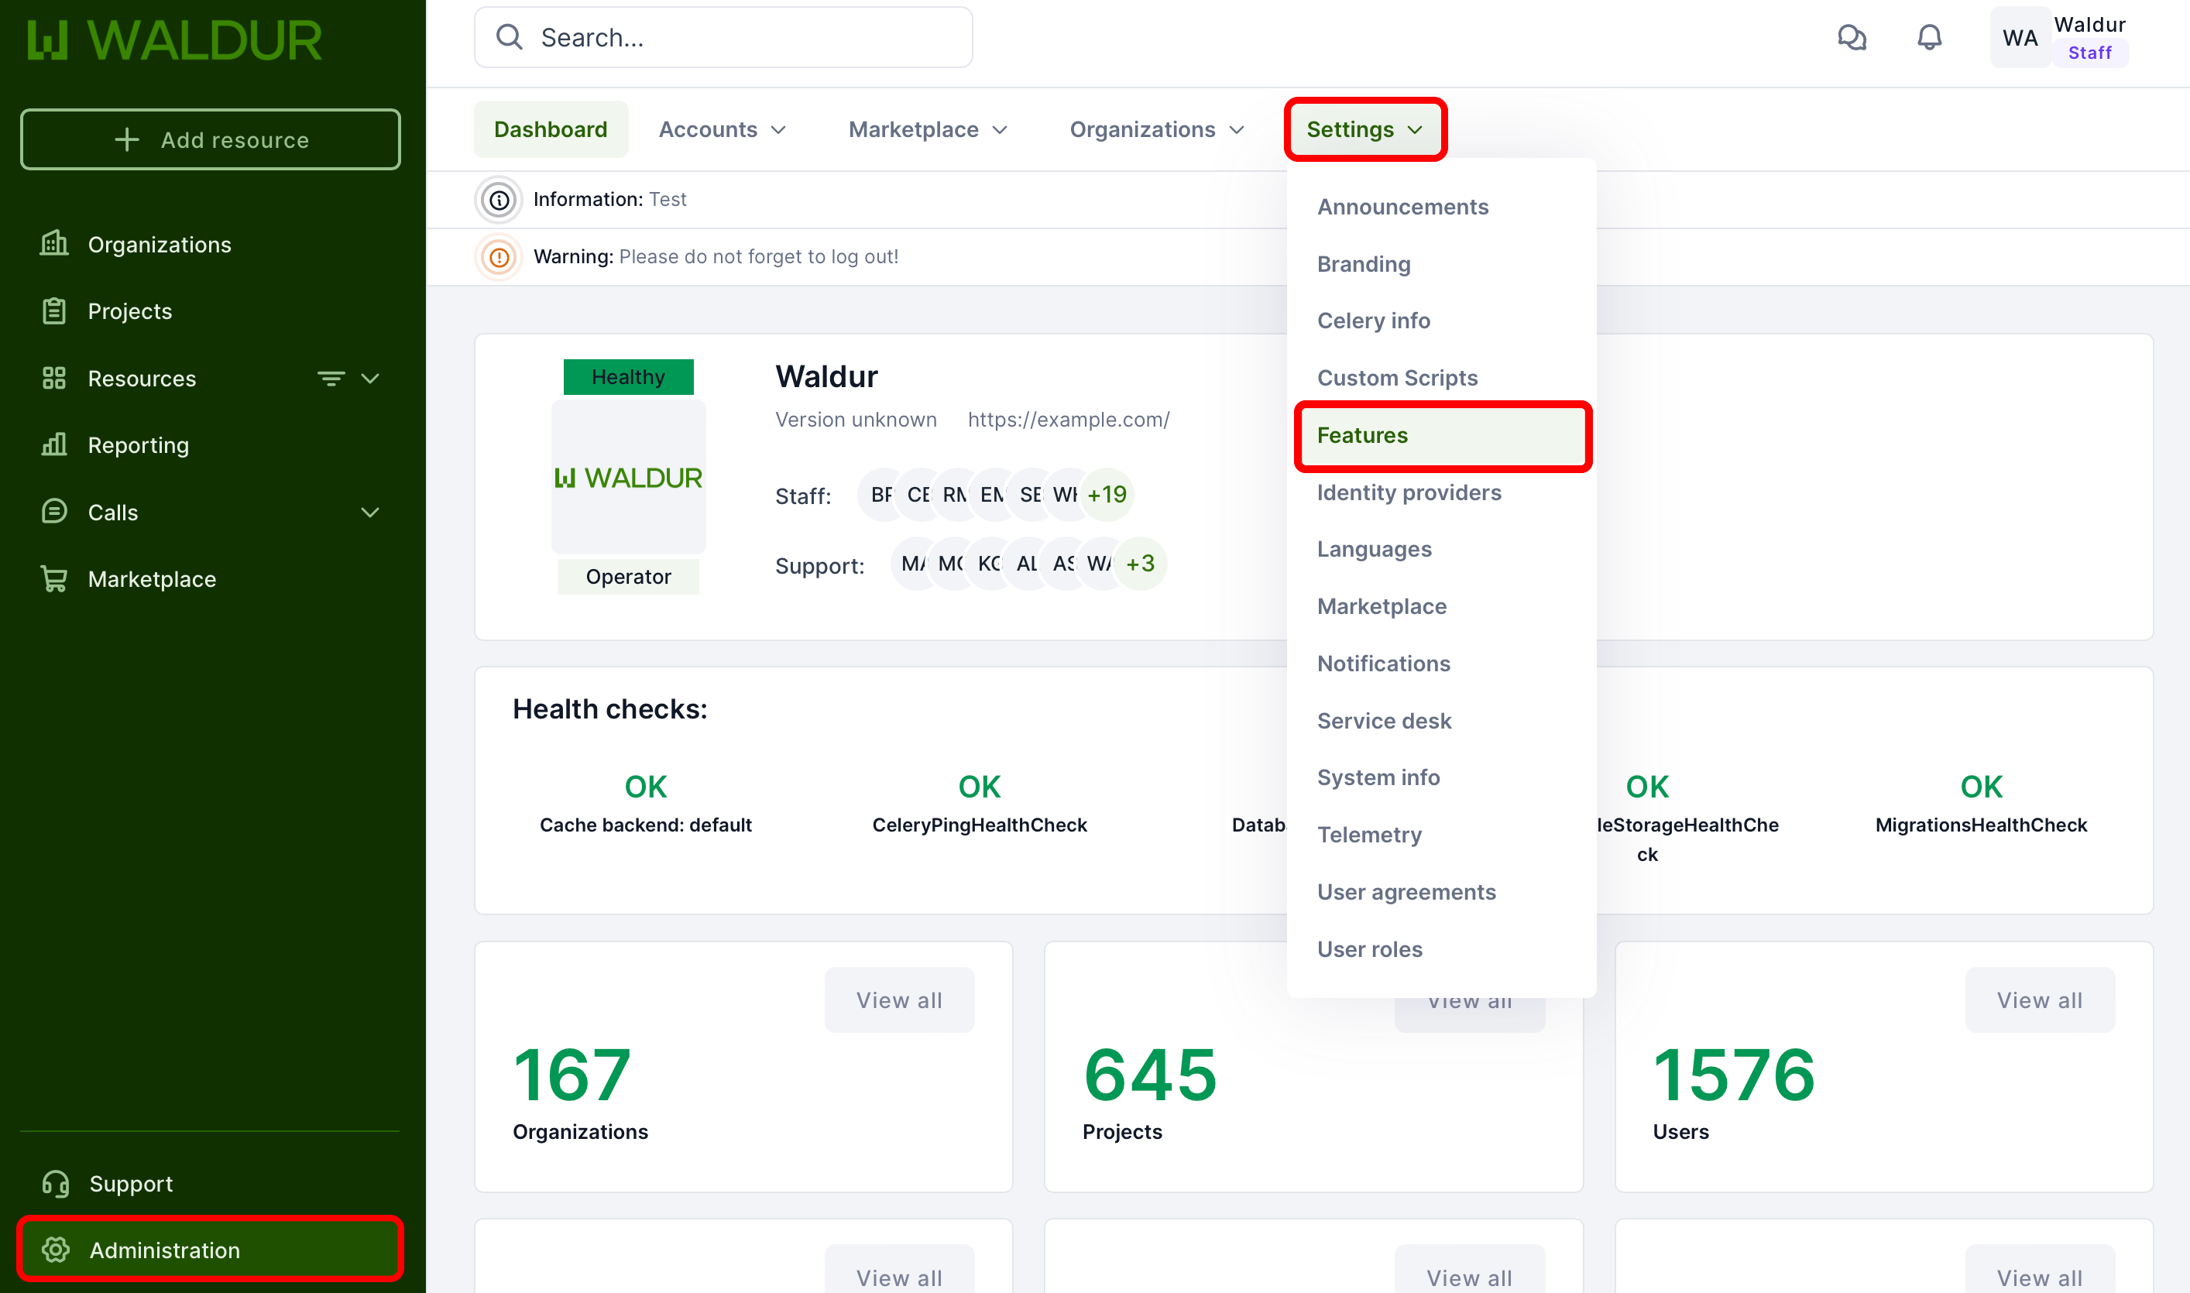Click the Add resource button

coord(210,139)
